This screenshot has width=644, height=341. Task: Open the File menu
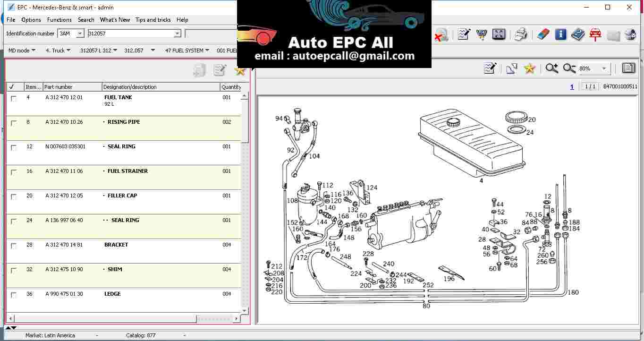pyautogui.click(x=11, y=20)
